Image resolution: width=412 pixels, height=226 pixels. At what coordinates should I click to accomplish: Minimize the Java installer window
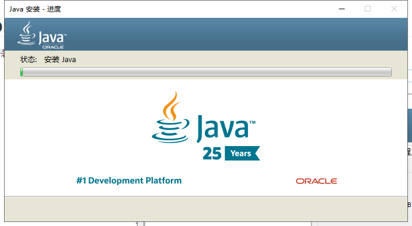(x=342, y=9)
